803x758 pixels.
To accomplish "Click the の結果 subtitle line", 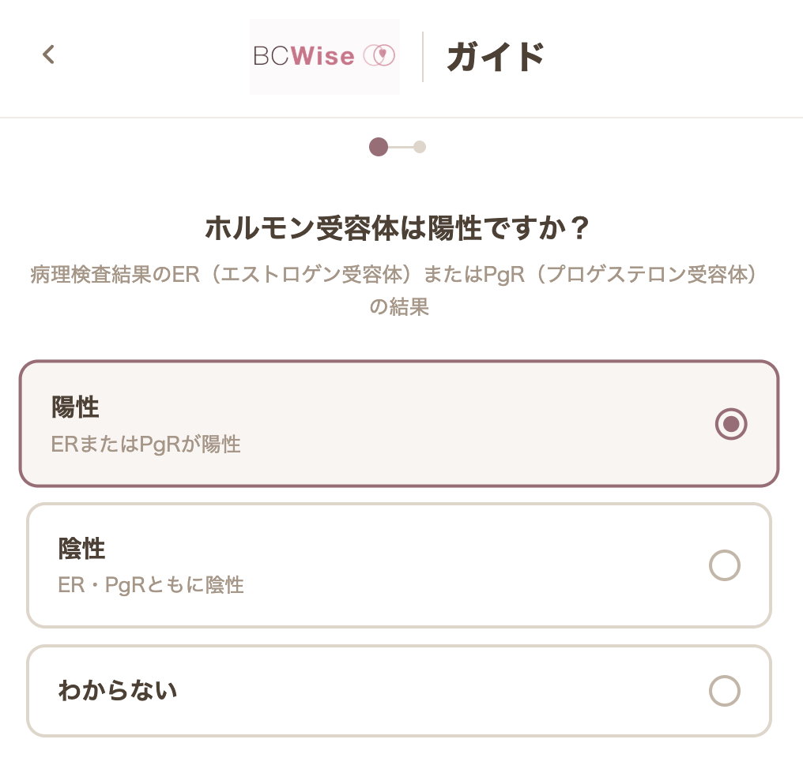I will [x=399, y=307].
